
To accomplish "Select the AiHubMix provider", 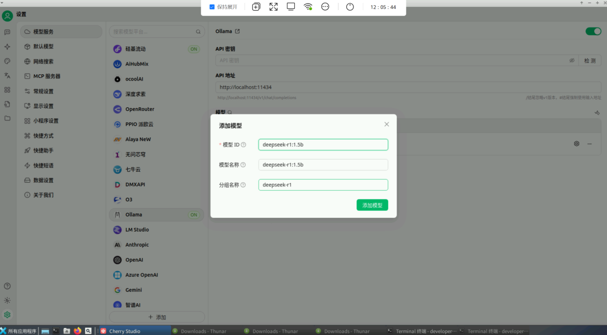I will coord(157,64).
